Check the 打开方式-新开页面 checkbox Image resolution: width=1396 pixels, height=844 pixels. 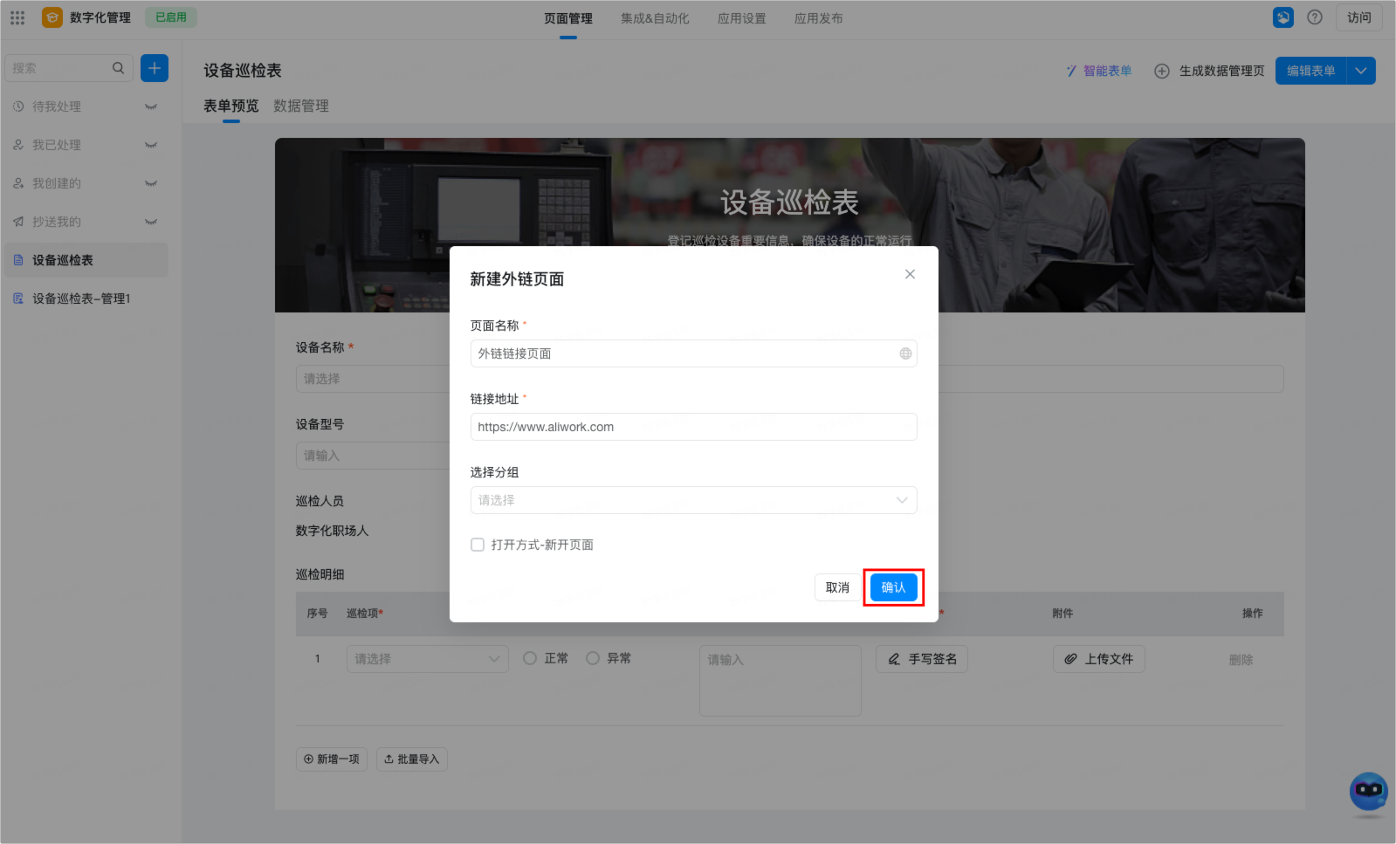click(478, 545)
